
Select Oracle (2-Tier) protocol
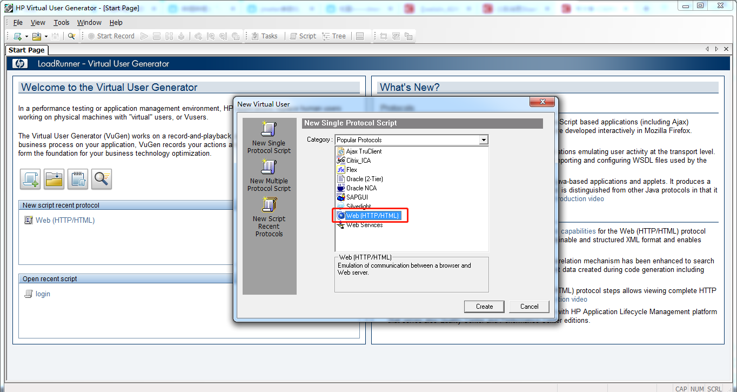360,179
